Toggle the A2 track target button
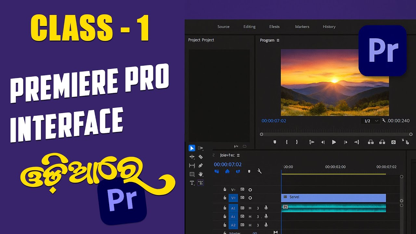The height and width of the screenshot is (234, 416). (x=233, y=225)
